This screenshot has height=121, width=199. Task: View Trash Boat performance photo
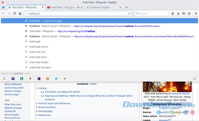click(167, 87)
